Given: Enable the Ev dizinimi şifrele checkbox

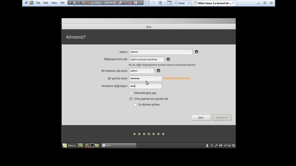Looking at the screenshot, I should 135,105.
